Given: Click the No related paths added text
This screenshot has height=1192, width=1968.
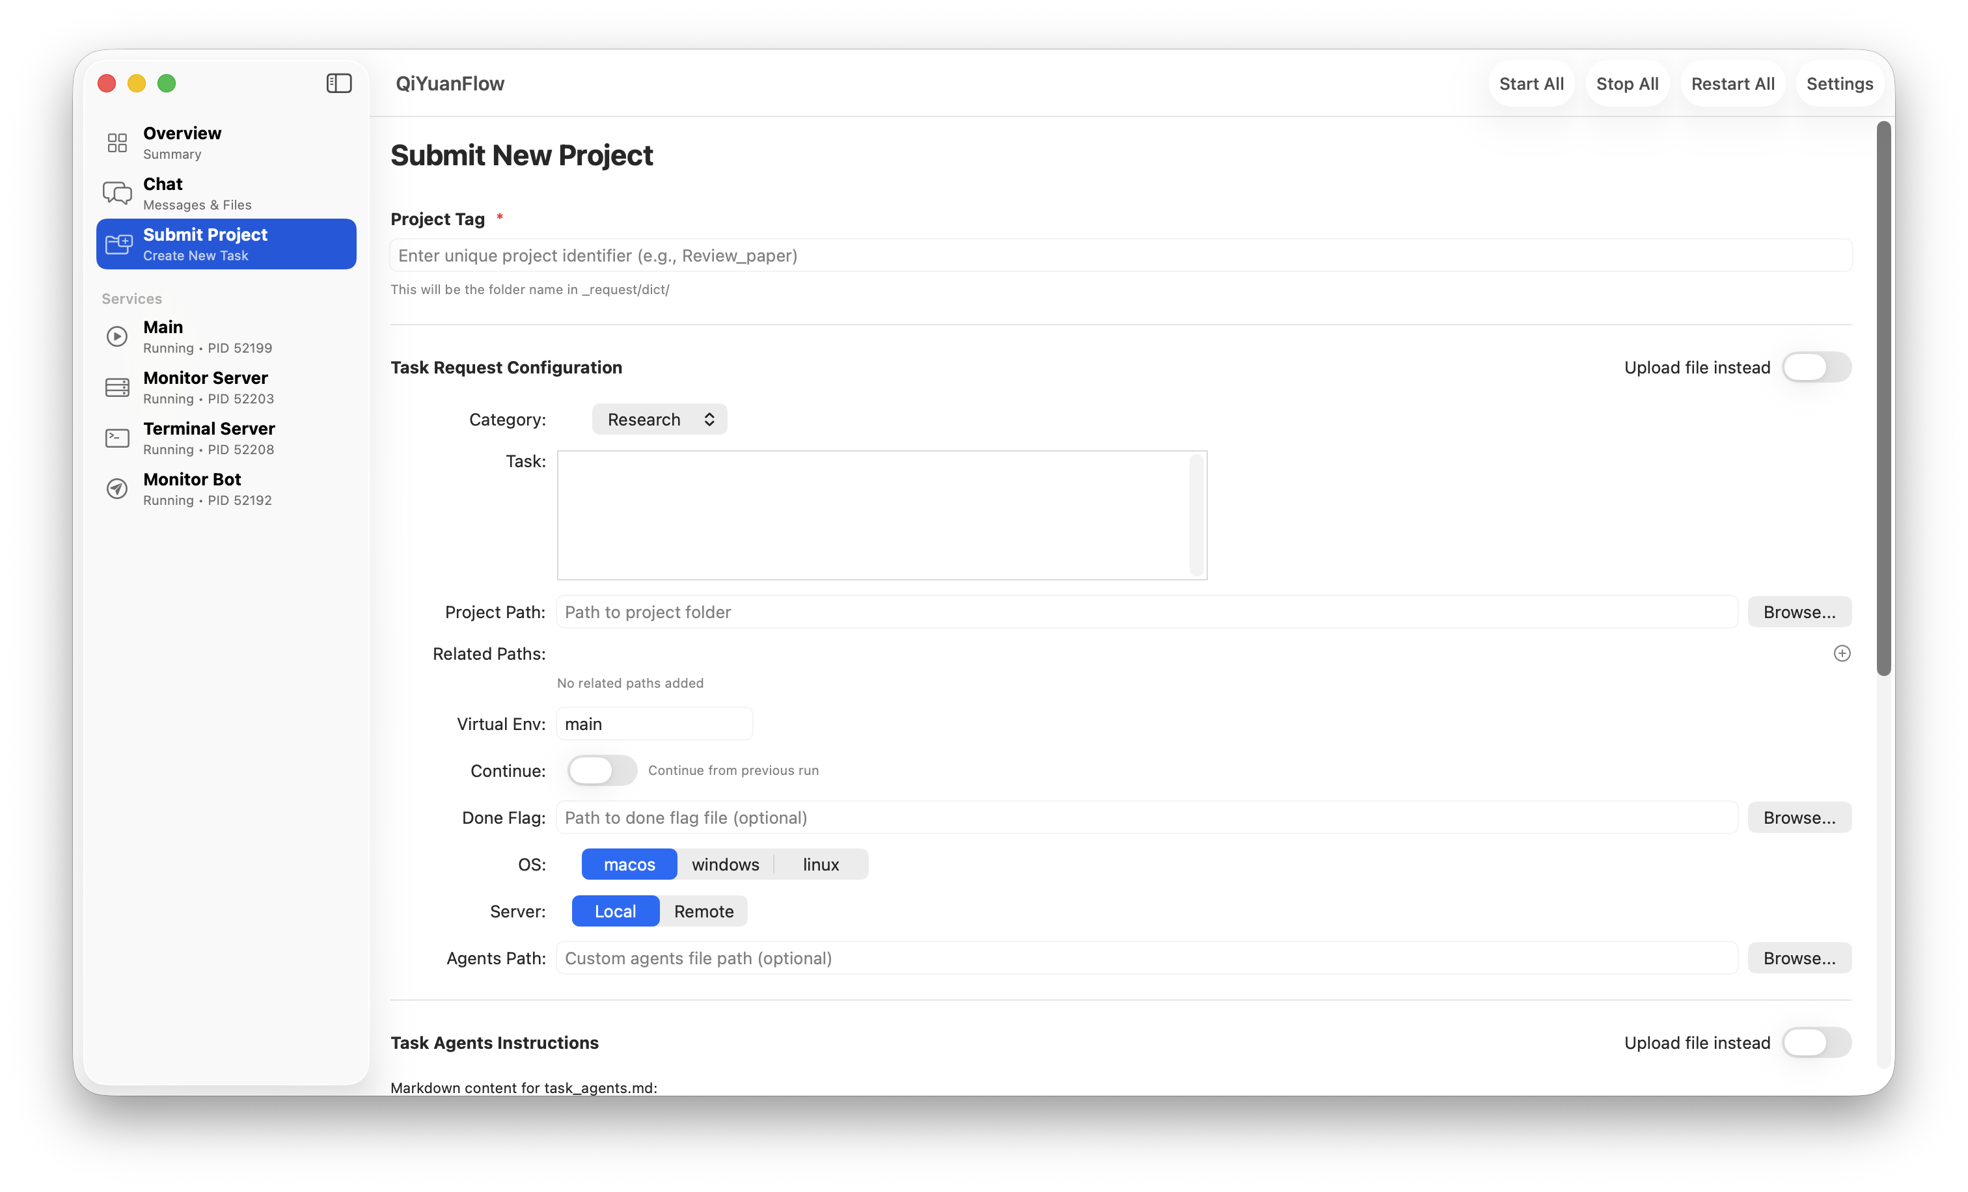Looking at the screenshot, I should [630, 683].
